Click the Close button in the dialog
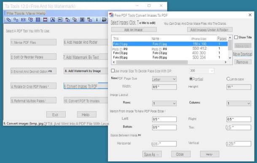This screenshot has height=163, width=257. point(181,154)
